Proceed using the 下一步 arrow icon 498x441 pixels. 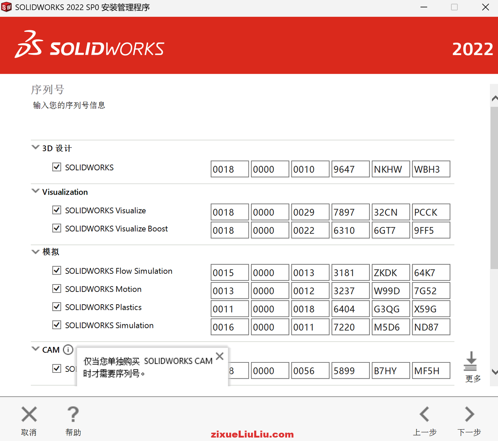pos(469,414)
